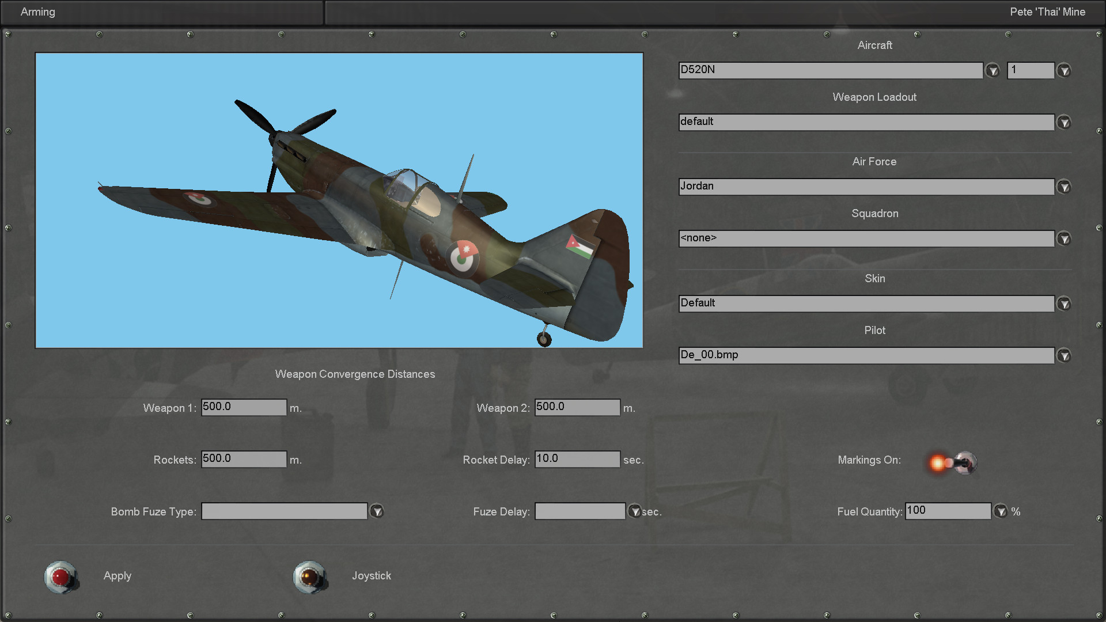Click the Arming title tab
The height and width of the screenshot is (622, 1106).
point(38,12)
